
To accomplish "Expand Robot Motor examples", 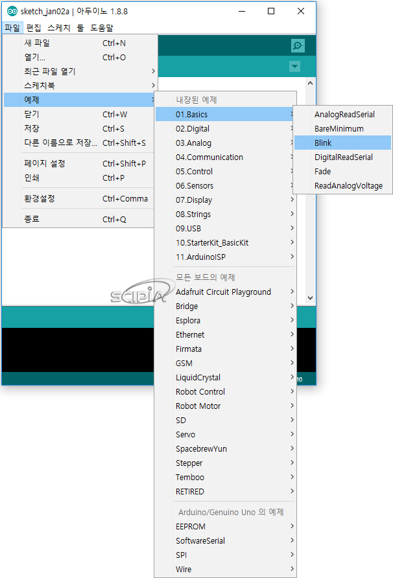I will [x=226, y=406].
